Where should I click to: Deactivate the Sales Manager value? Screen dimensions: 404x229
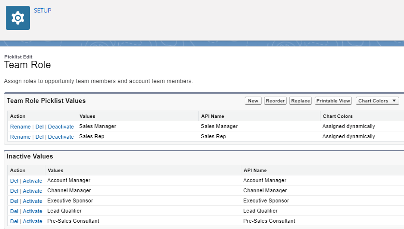[x=61, y=127]
